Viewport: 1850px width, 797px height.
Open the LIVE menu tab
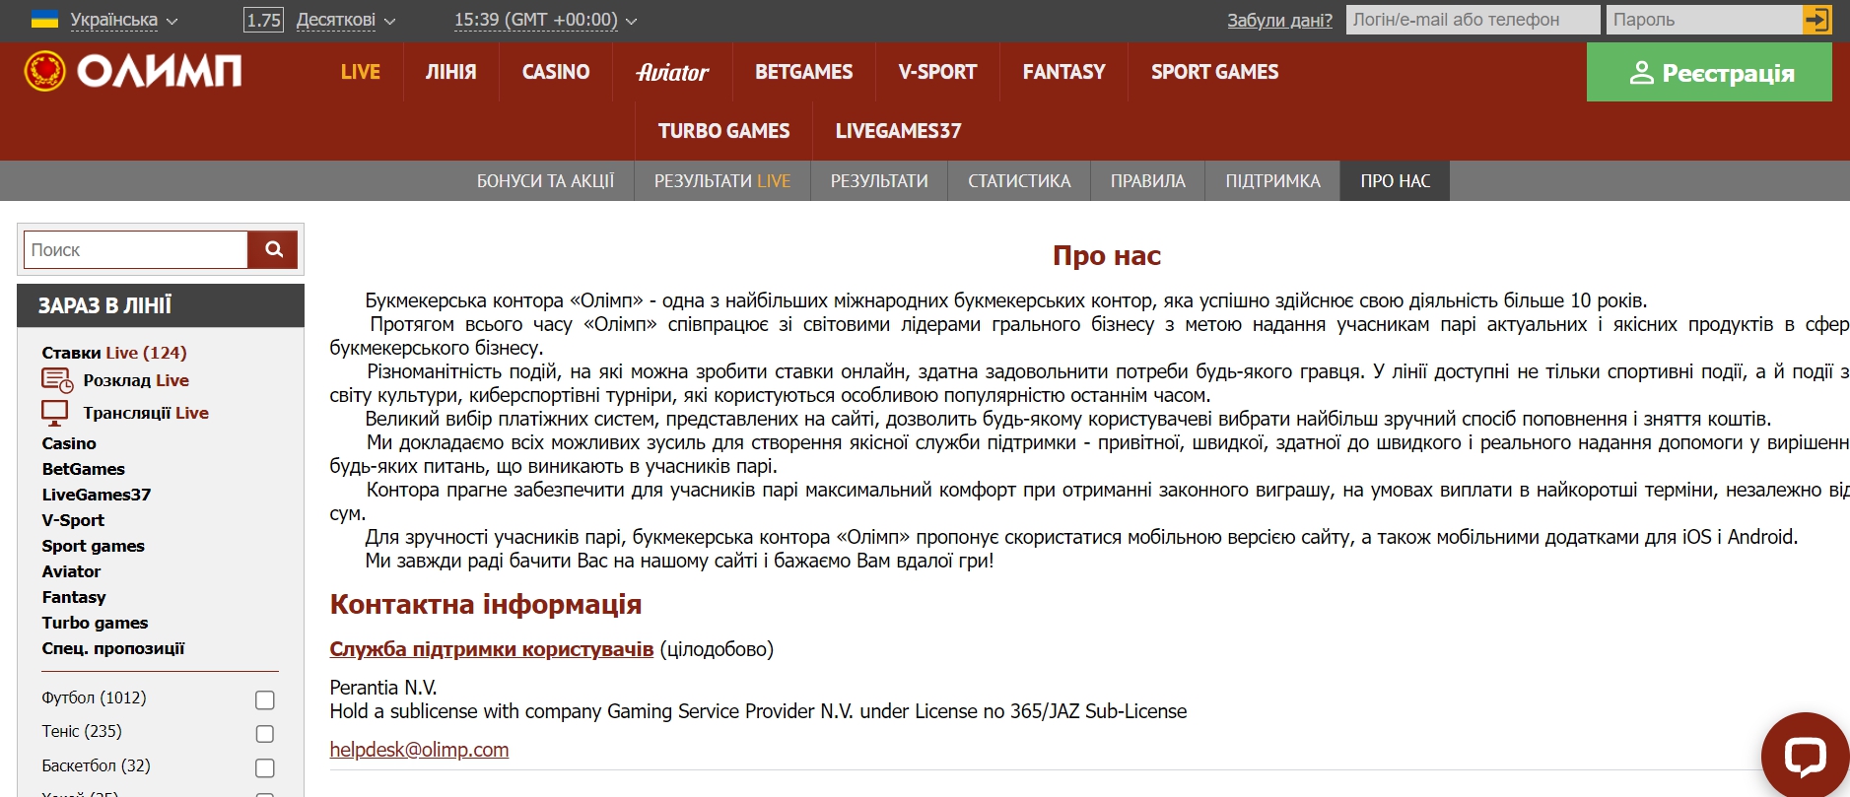pos(361,72)
